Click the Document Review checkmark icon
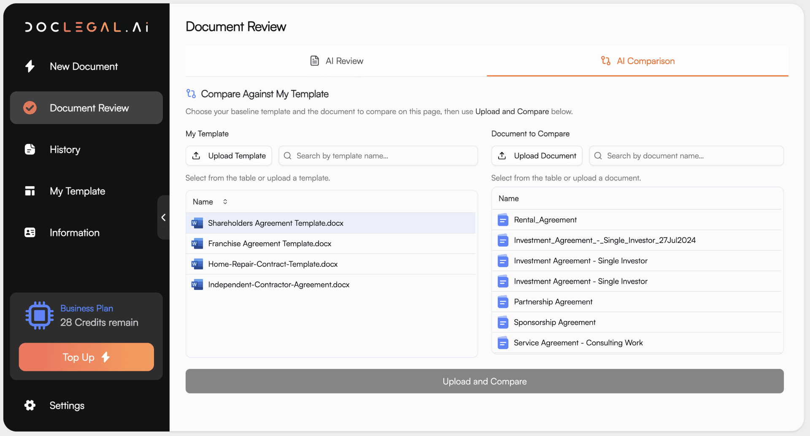810x436 pixels. 30,108
